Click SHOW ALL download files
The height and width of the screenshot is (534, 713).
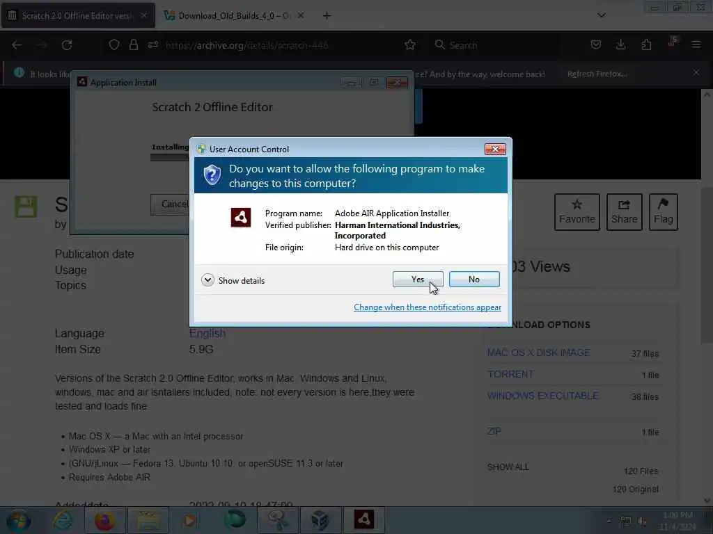508,467
